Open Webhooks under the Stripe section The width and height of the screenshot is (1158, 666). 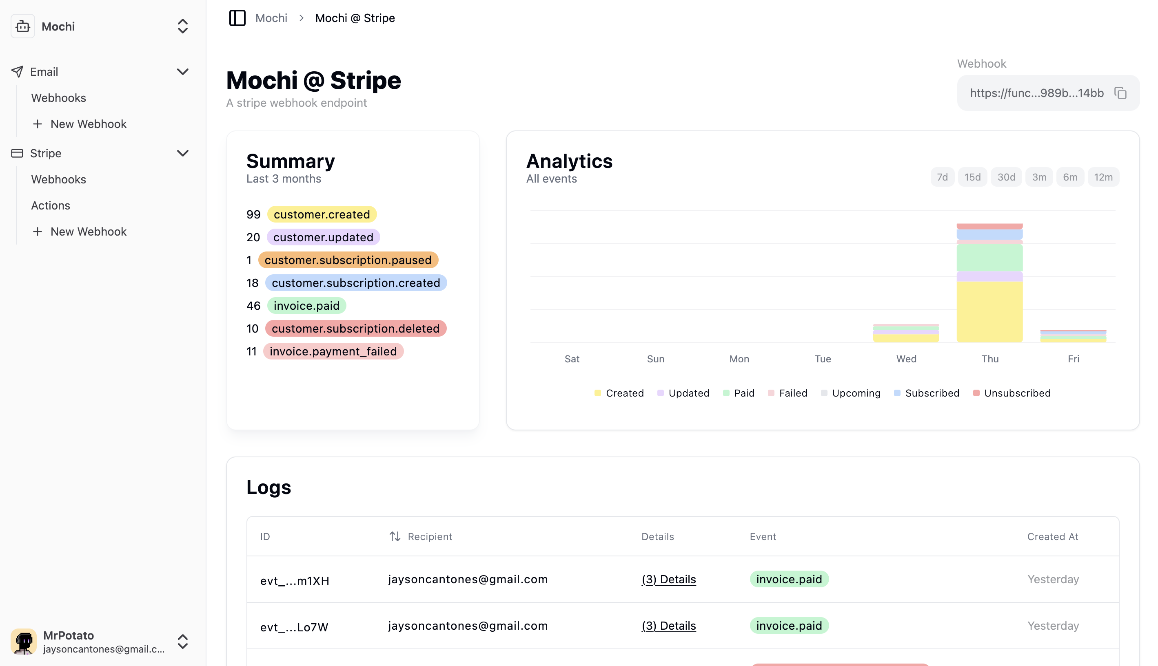pos(59,179)
